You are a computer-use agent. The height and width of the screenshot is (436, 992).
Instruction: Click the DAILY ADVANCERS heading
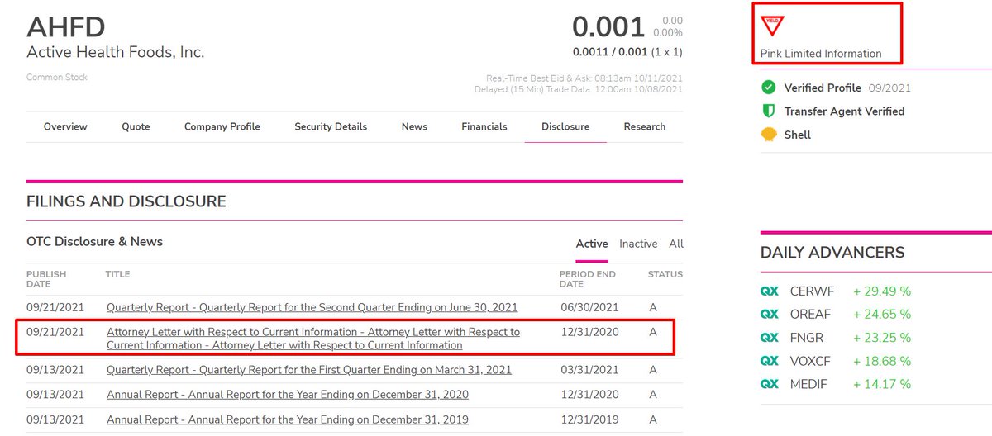[x=832, y=253]
